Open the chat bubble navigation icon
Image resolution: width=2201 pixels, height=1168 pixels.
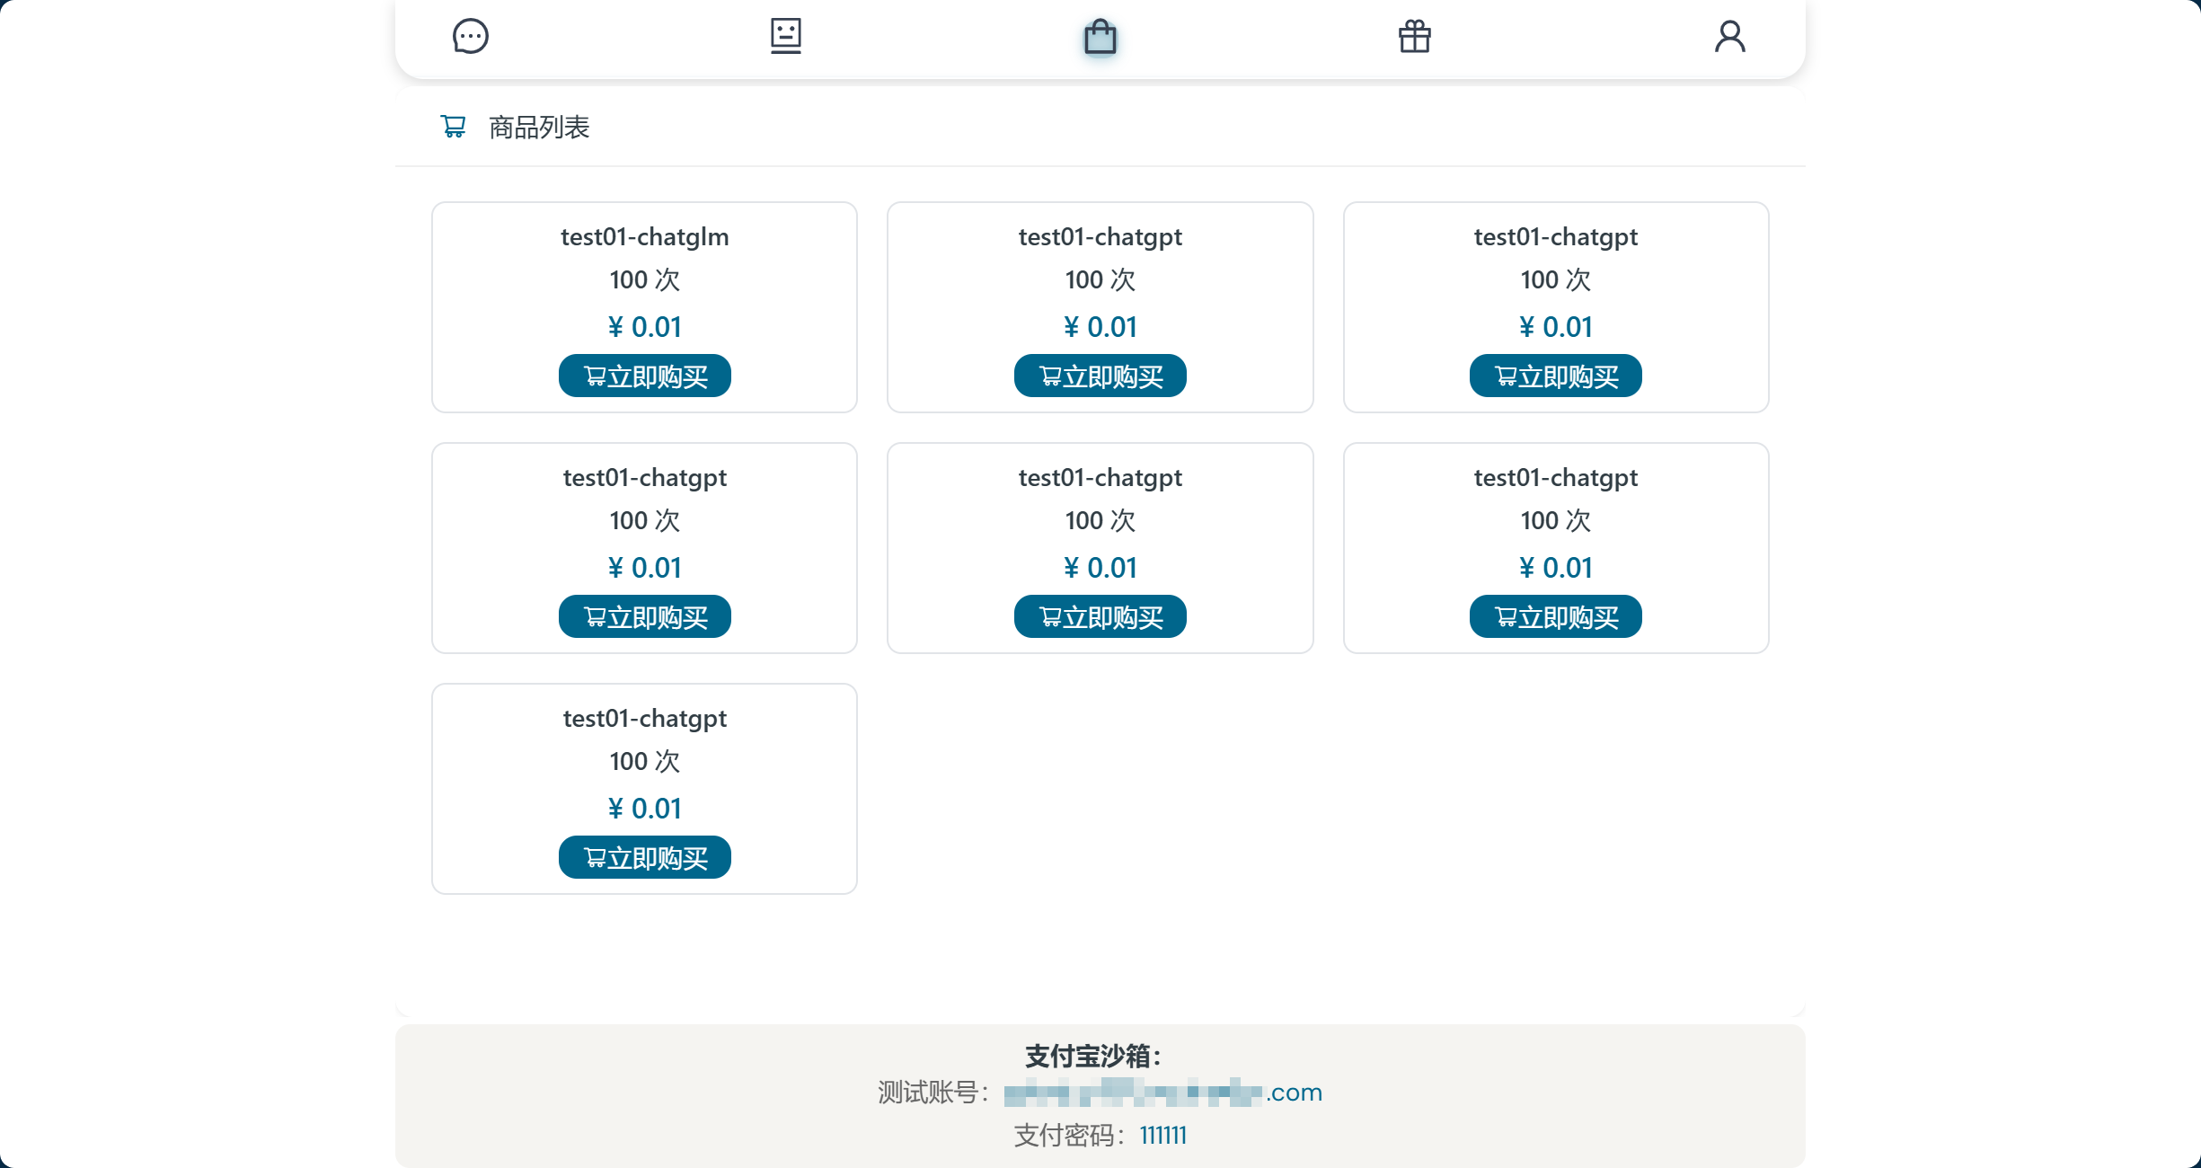point(470,37)
